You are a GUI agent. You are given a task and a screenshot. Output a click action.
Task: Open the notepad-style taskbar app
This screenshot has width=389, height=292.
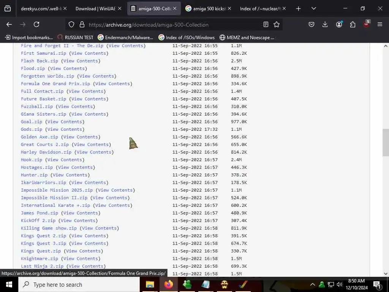tap(206, 284)
